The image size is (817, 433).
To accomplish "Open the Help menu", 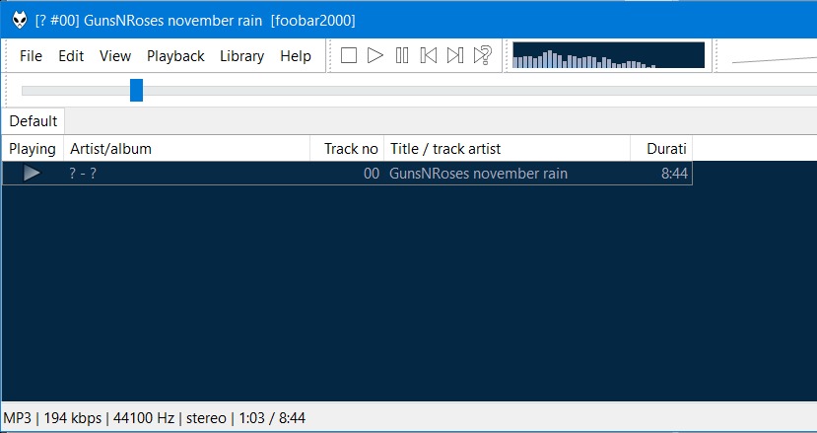I will click(296, 56).
